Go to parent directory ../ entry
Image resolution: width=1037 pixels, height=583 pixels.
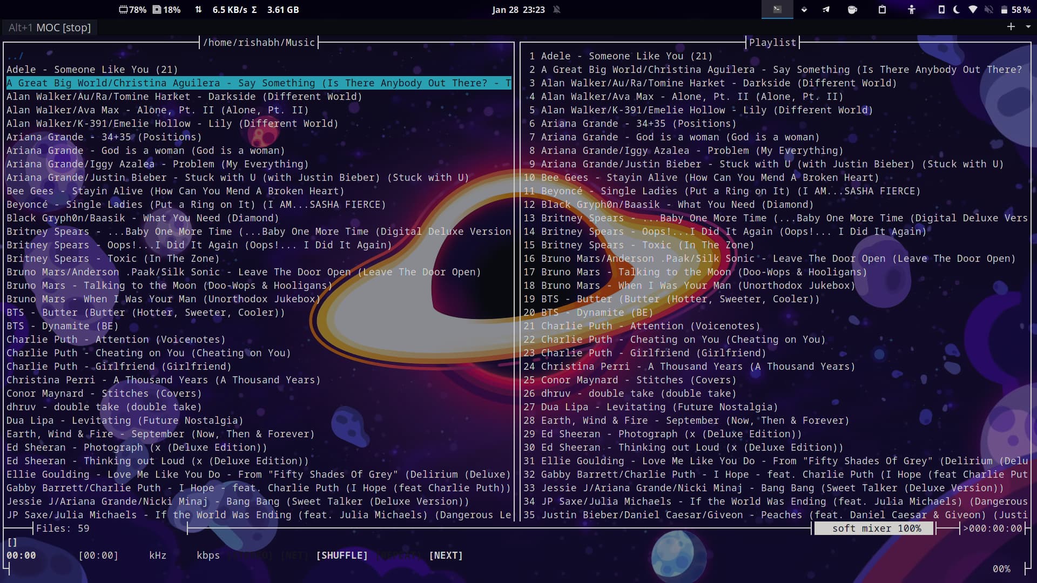(x=15, y=56)
